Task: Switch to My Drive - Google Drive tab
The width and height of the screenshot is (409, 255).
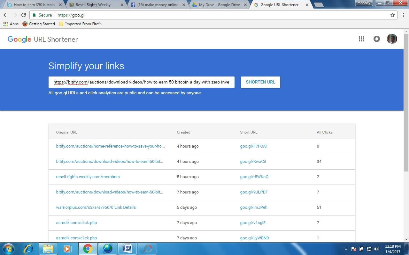Action: (219, 5)
